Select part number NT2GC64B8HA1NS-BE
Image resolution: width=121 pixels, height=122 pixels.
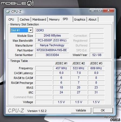click(x=52, y=50)
